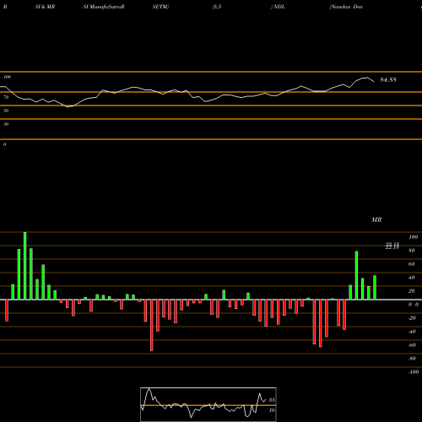Click the tallest green bar in MR histogram

[x=25, y=266]
